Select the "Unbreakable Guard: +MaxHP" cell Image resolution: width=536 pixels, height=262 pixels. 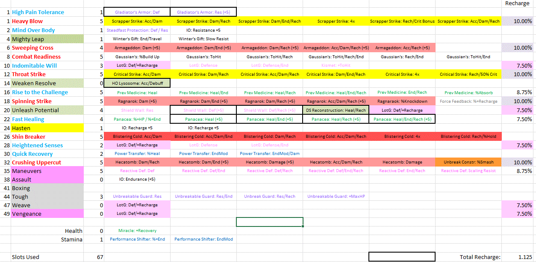pyautogui.click(x=336, y=196)
